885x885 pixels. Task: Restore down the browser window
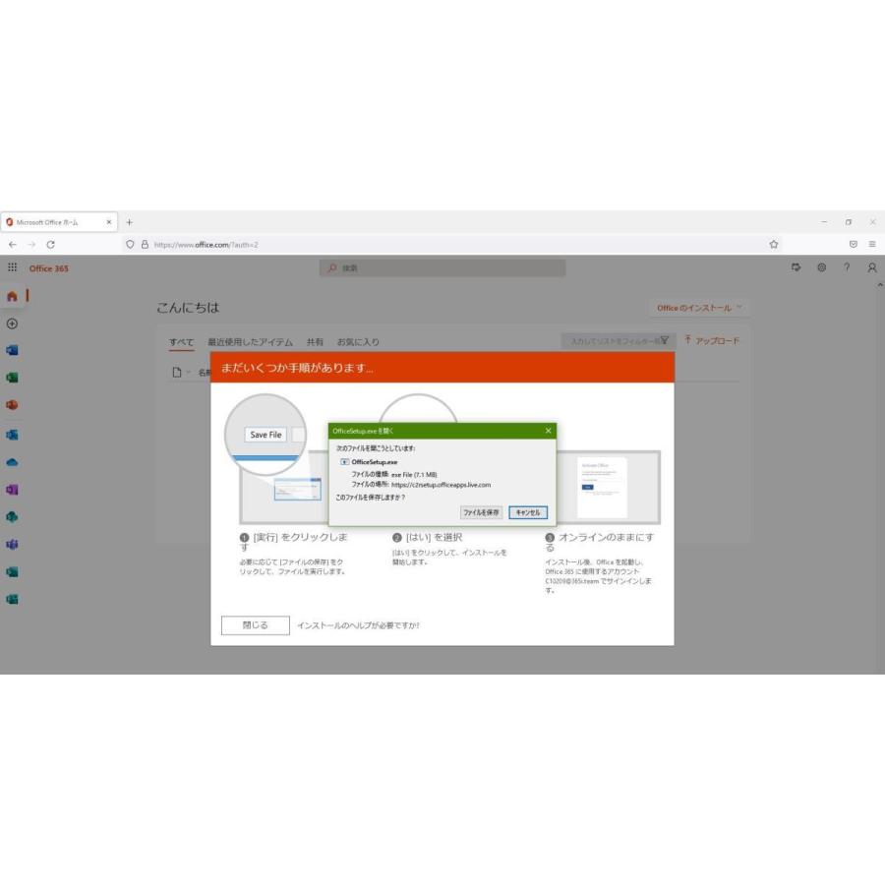point(849,222)
